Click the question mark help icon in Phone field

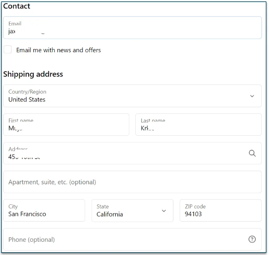252,239
